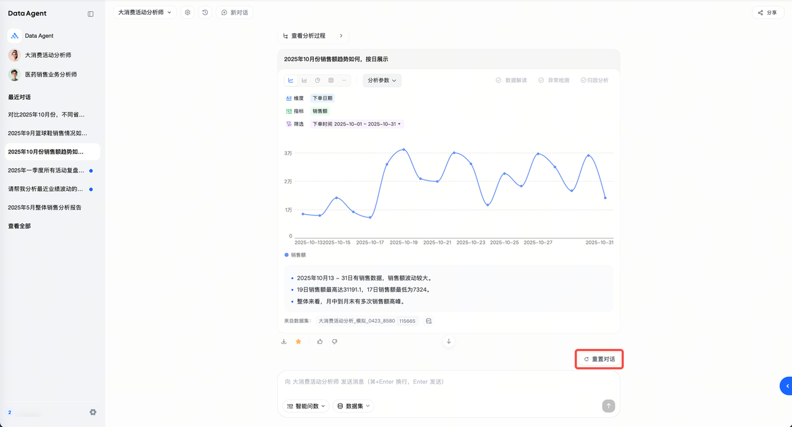Enable 归因分析 option
Screen dimensions: 792x427
point(594,80)
